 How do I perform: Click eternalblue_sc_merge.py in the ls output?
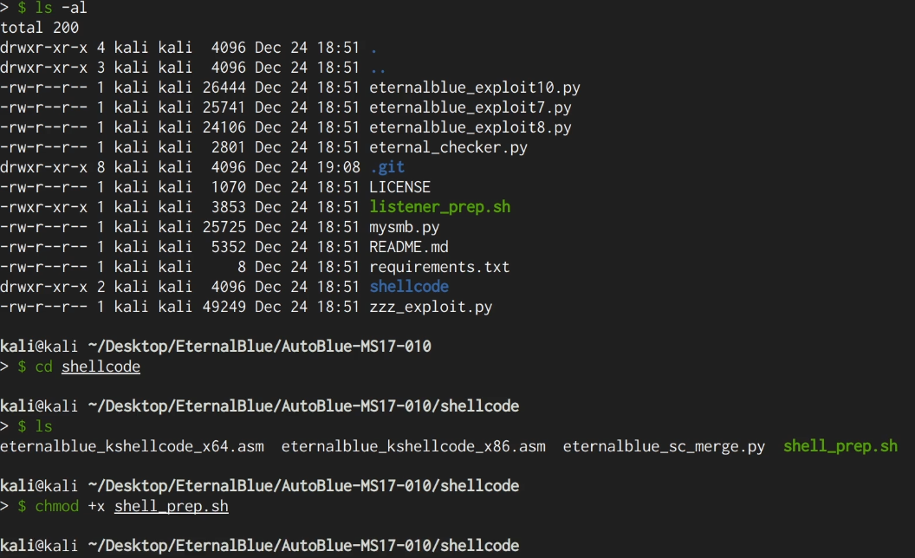click(x=664, y=447)
